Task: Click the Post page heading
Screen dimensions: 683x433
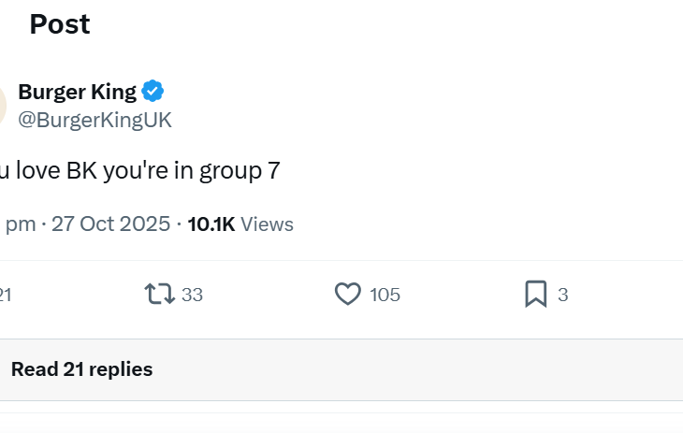Action: [x=59, y=24]
